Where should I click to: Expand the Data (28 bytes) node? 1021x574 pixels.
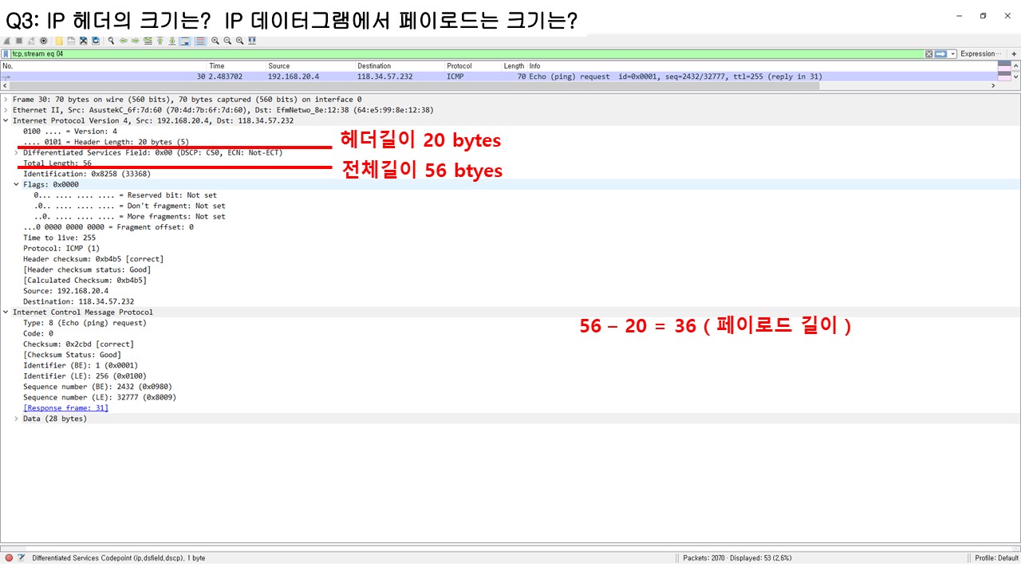[x=16, y=419]
